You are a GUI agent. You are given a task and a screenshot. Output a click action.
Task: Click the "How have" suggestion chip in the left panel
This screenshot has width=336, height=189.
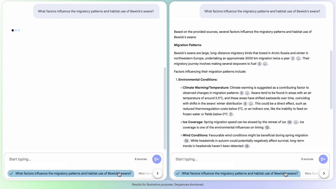tap(144, 173)
